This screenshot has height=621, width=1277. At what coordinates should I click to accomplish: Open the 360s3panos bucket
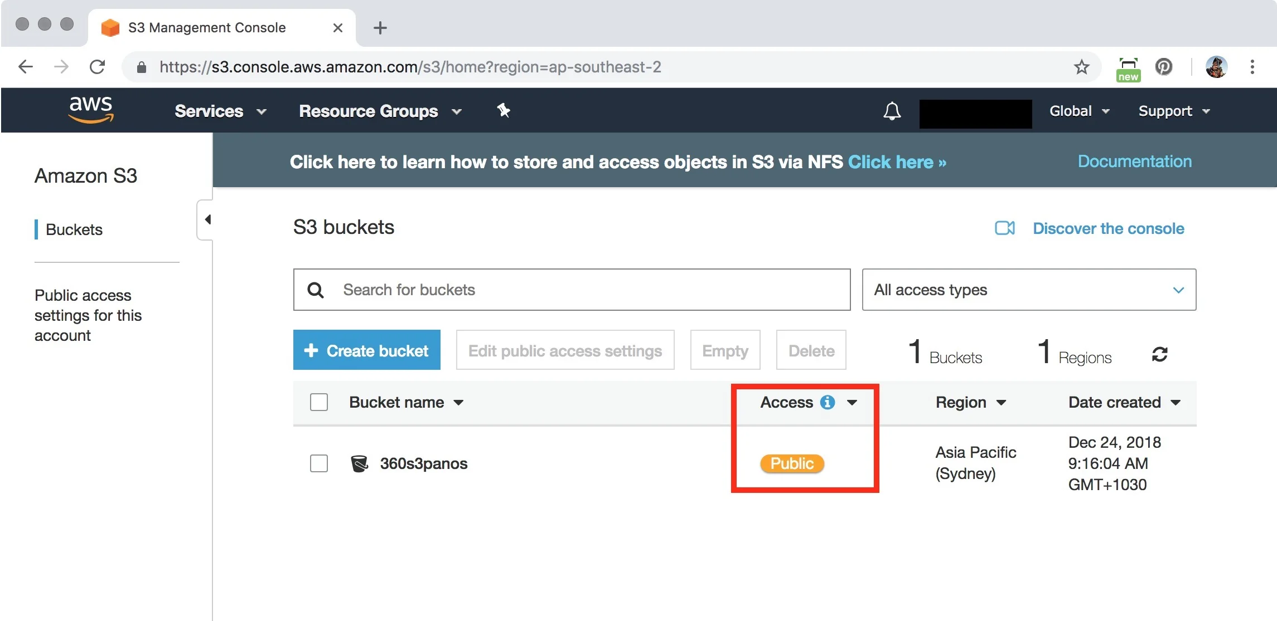[x=423, y=463]
